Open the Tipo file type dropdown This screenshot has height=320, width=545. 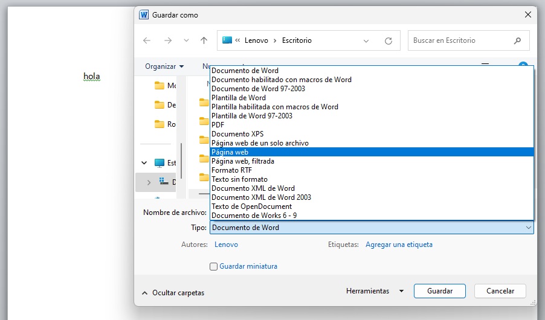coord(371,228)
